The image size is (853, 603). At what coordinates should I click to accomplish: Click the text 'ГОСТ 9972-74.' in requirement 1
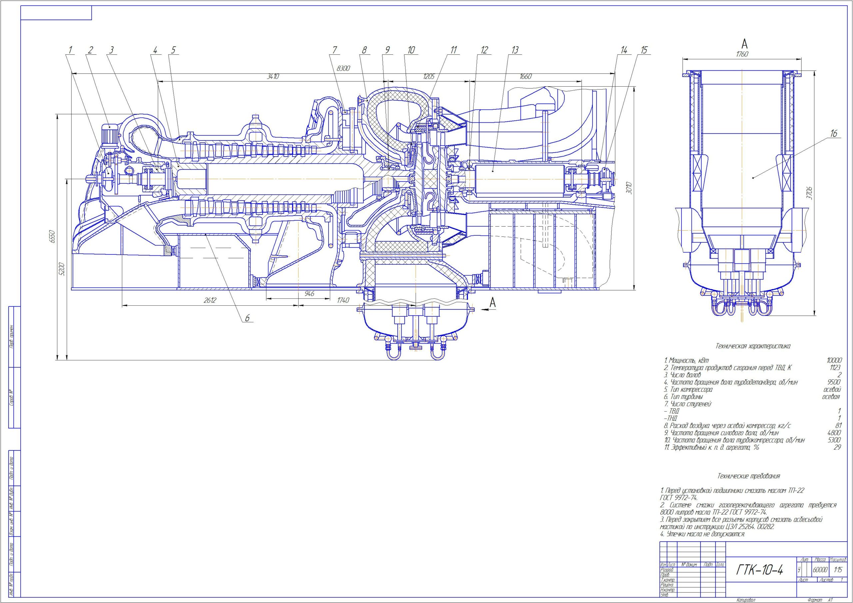pyautogui.click(x=679, y=498)
